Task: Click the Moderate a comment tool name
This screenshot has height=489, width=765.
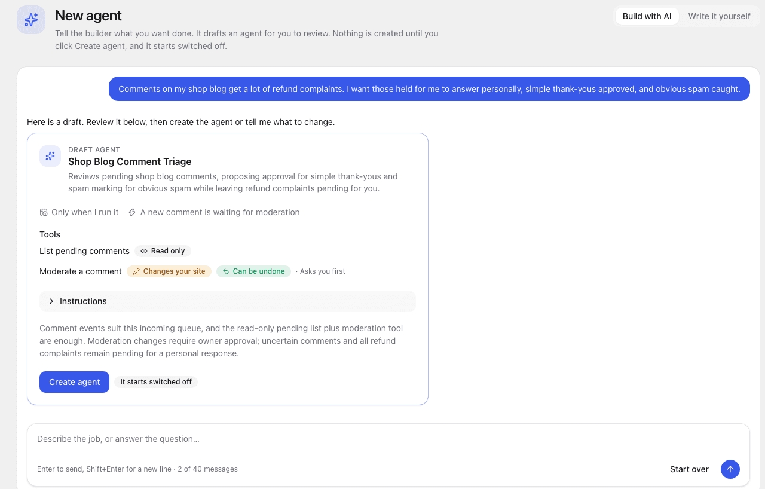Action: [81, 271]
